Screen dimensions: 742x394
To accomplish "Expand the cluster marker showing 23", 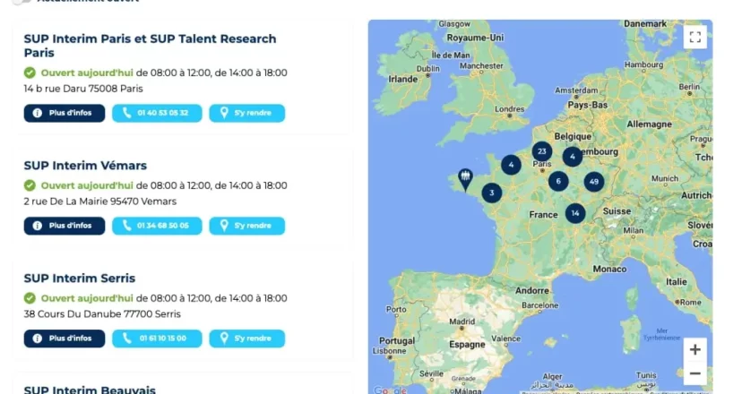I will tap(542, 151).
